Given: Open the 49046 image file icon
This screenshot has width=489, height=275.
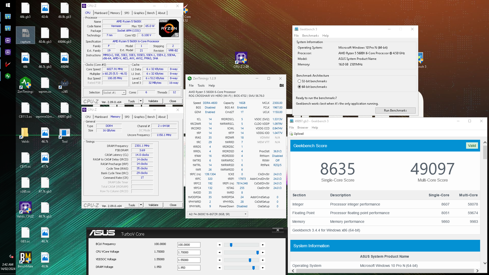Looking at the screenshot, I should [x=64, y=60].
